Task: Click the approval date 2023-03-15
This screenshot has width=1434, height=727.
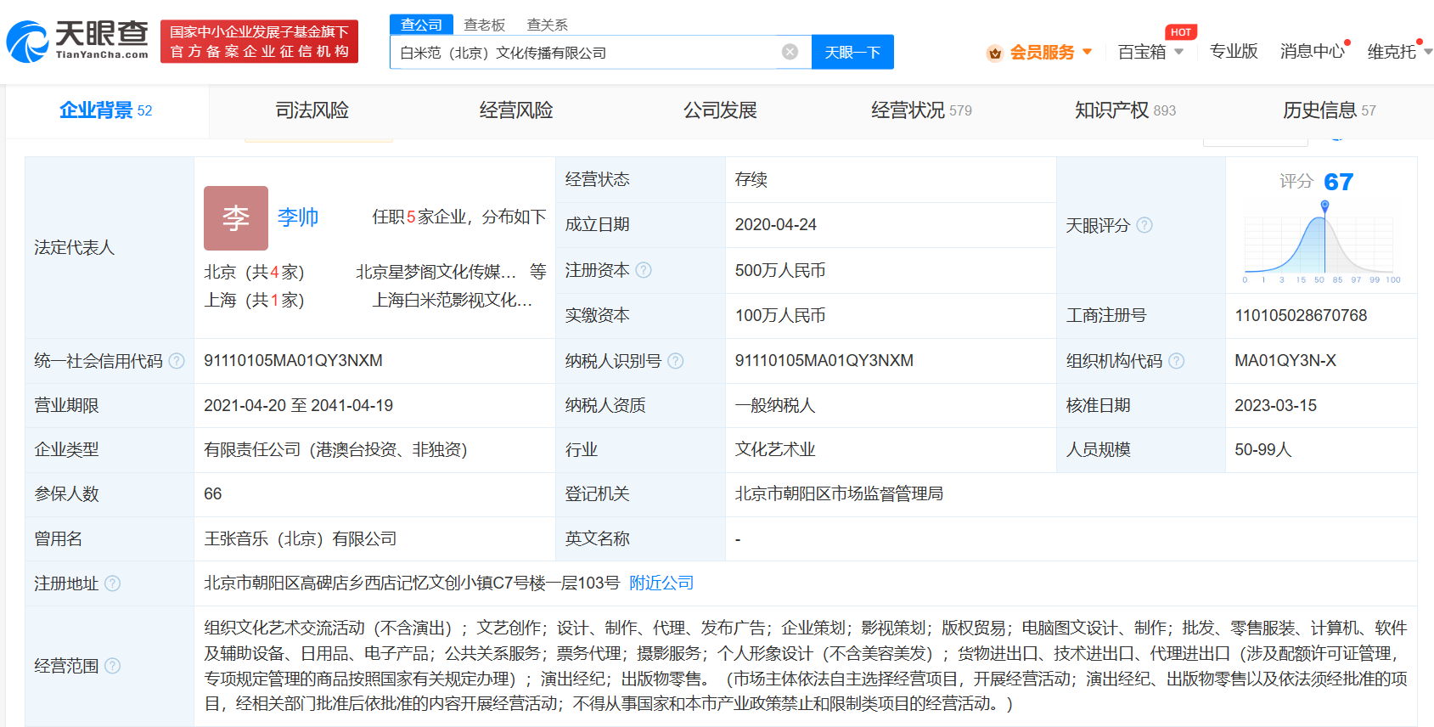Action: point(1275,406)
